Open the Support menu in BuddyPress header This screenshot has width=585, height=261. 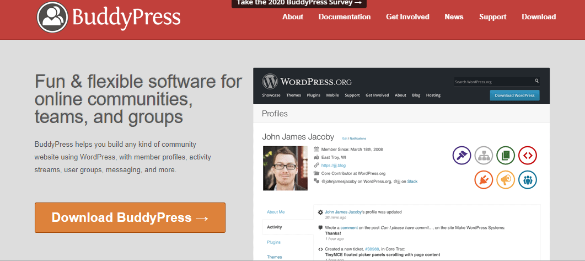492,17
